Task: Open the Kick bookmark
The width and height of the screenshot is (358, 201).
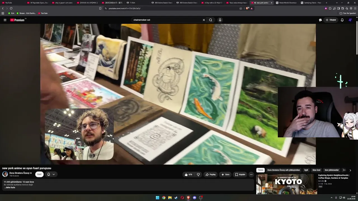Action: pos(11,13)
